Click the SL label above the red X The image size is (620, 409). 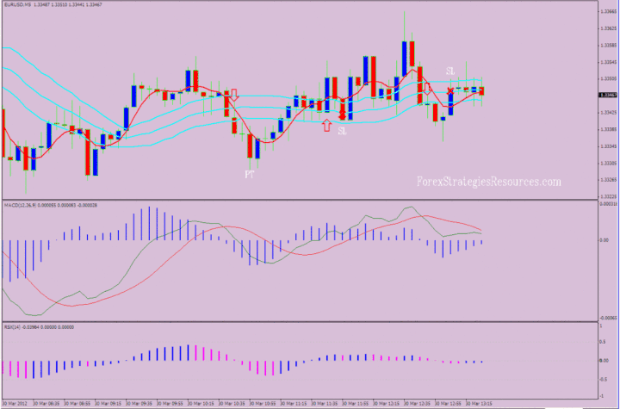pyautogui.click(x=450, y=71)
